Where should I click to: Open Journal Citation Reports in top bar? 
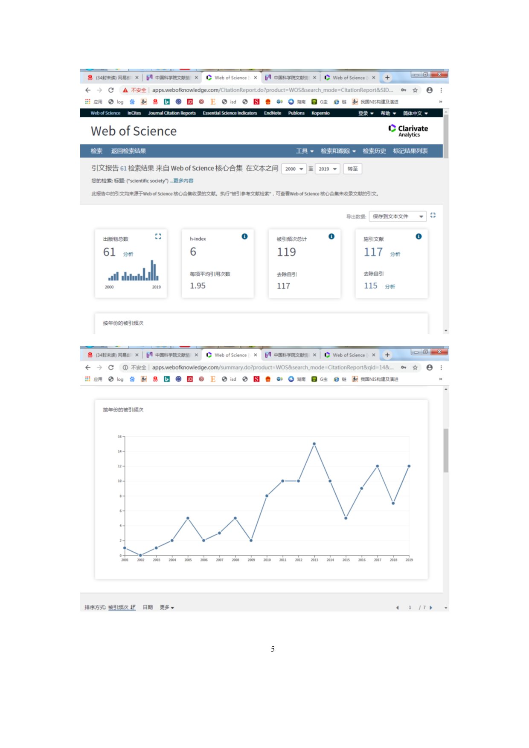(171, 113)
